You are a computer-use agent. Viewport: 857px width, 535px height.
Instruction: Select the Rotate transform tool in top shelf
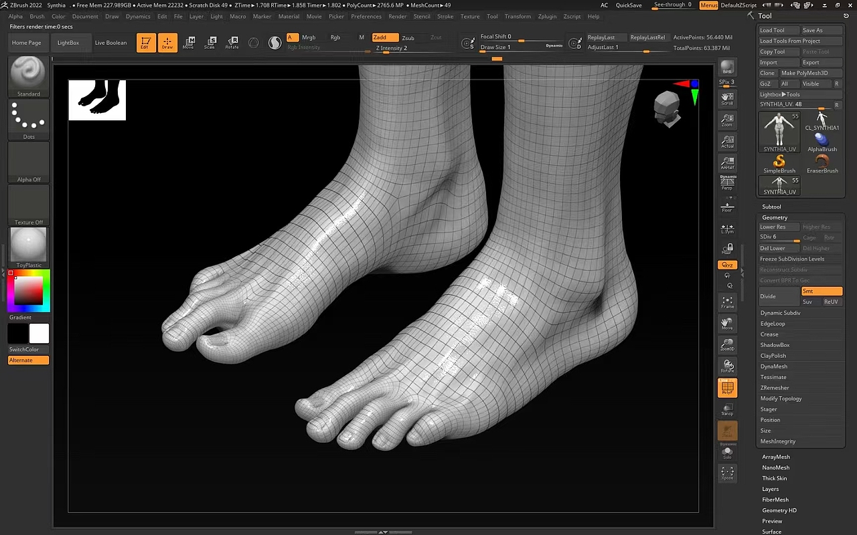232,43
